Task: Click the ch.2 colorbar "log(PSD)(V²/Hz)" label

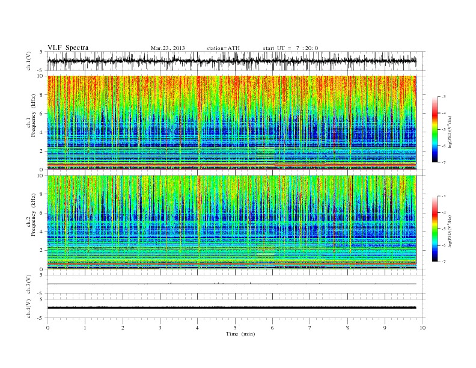Action: (x=450, y=231)
